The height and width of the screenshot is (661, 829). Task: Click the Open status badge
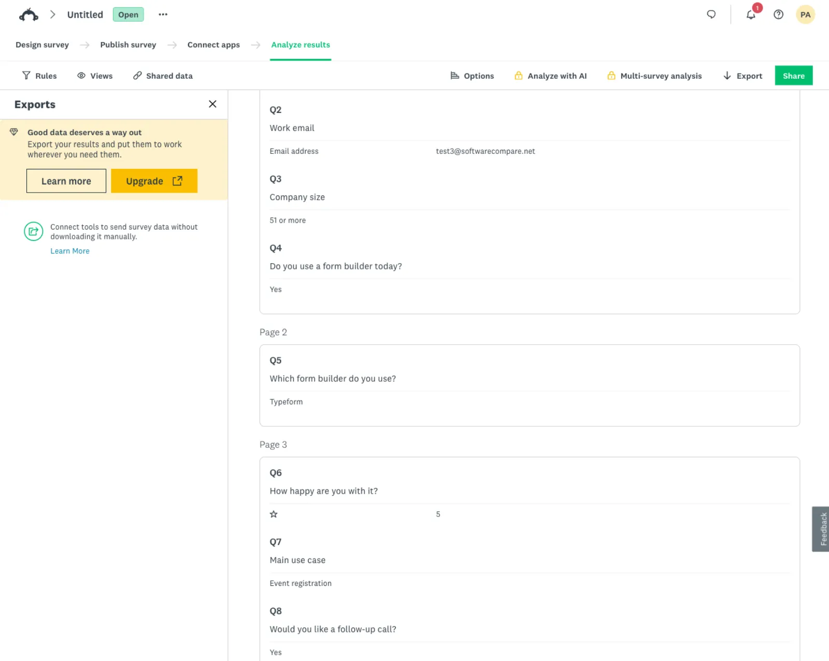[x=128, y=15]
